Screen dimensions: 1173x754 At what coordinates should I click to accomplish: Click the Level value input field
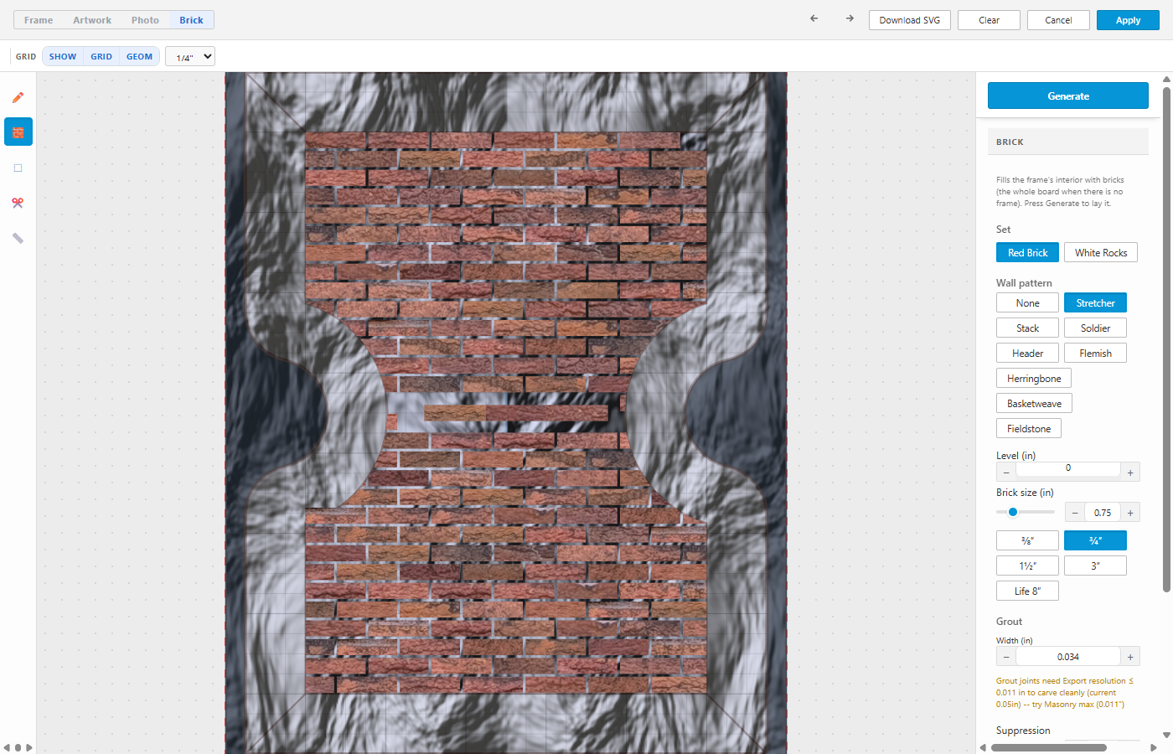click(1068, 469)
